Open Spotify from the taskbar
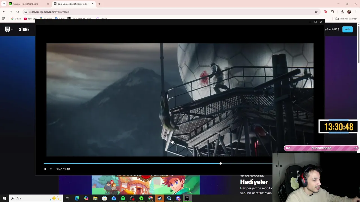Screen dimensions: 360x202 (123, 198)
